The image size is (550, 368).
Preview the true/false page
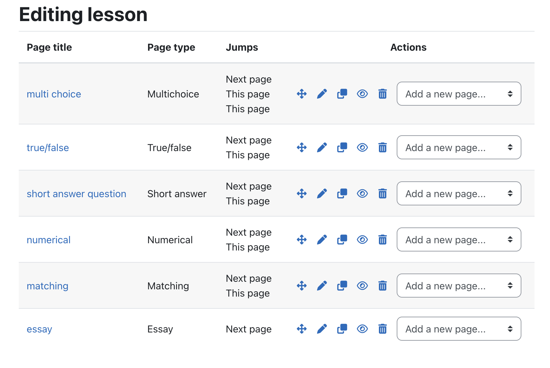pos(362,147)
